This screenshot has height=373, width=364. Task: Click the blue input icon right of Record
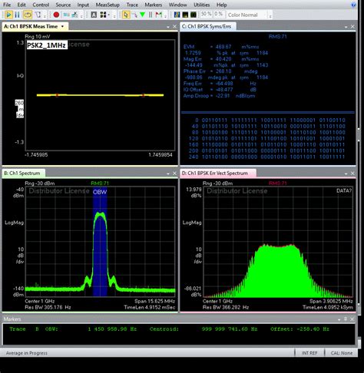click(x=66, y=15)
